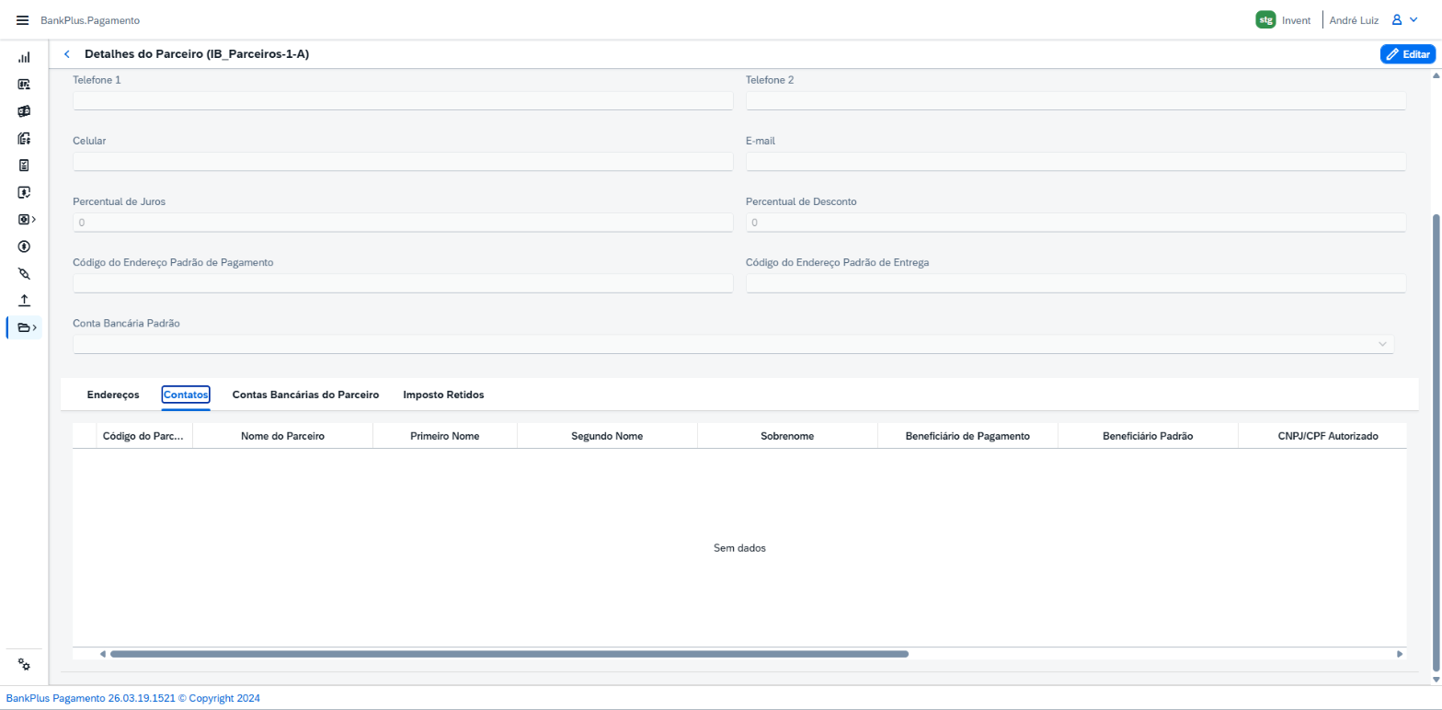The height and width of the screenshot is (710, 1442).
Task: Select the Contatos tab
Action: 186,395
